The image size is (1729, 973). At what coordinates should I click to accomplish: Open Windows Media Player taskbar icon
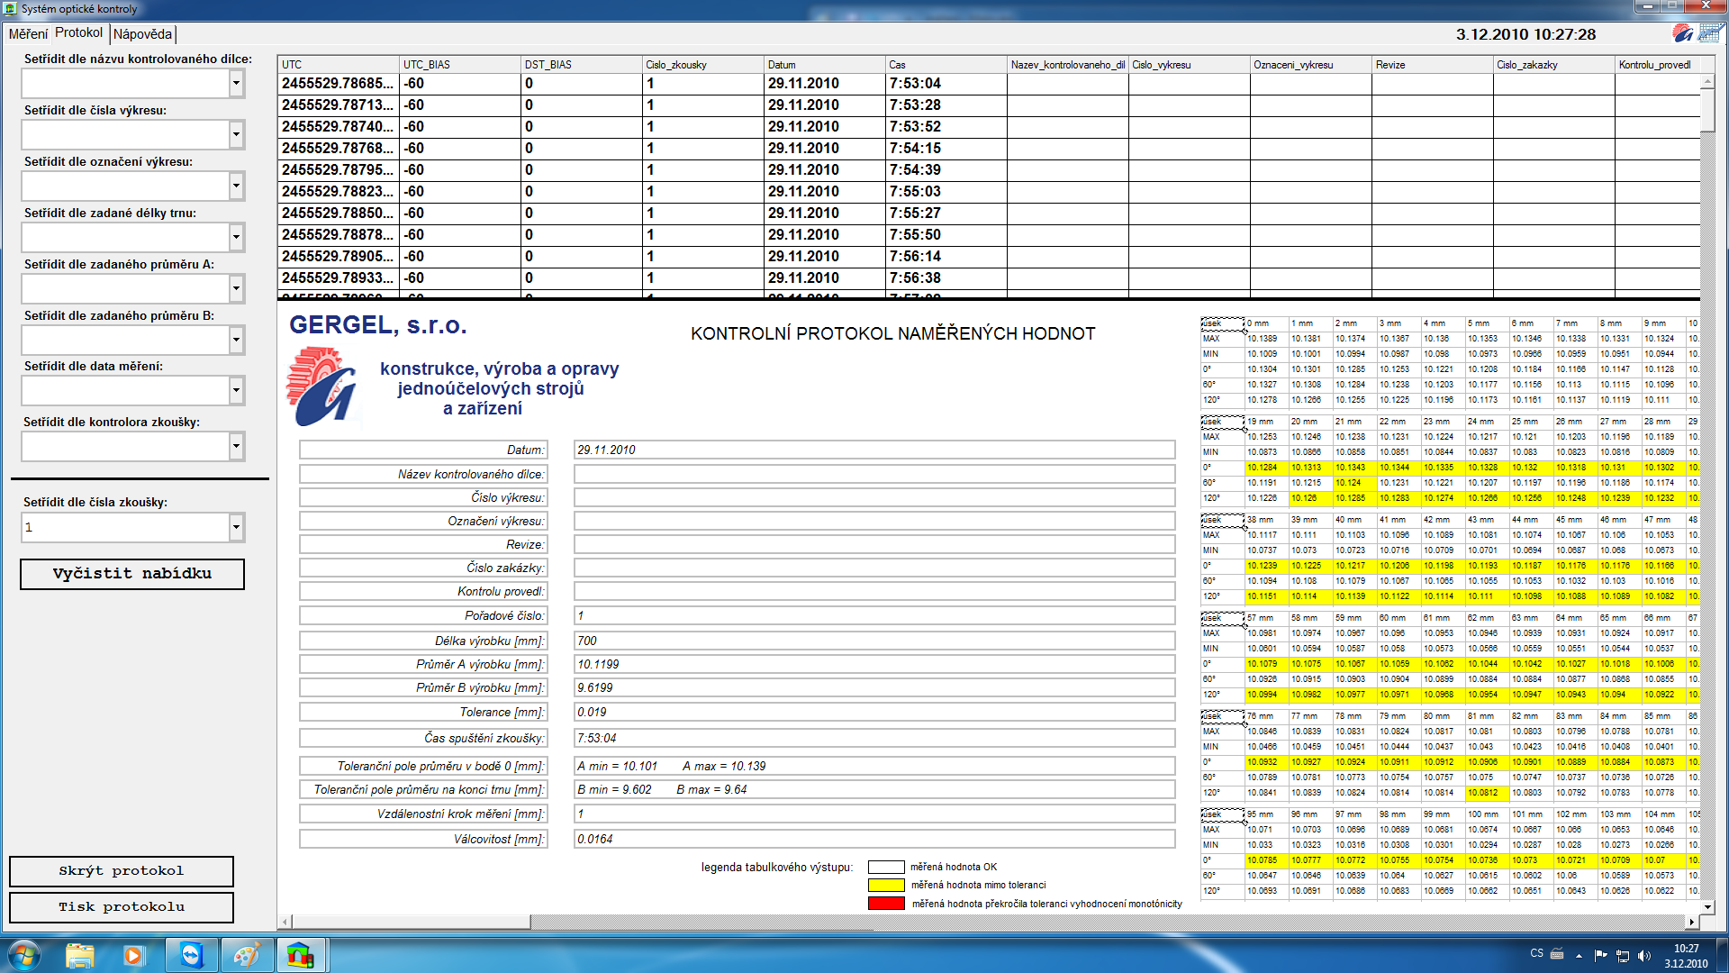click(x=134, y=955)
